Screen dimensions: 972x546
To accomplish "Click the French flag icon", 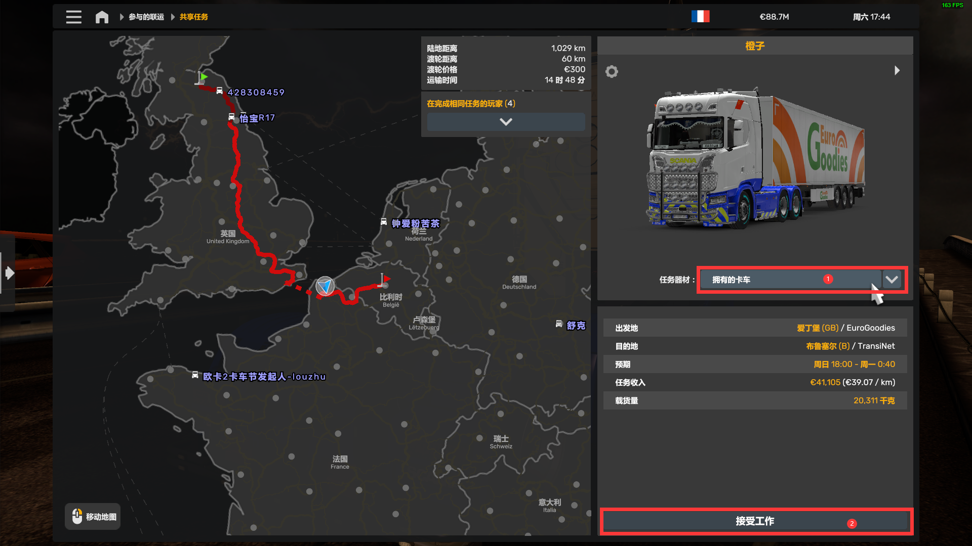I will coord(701,17).
